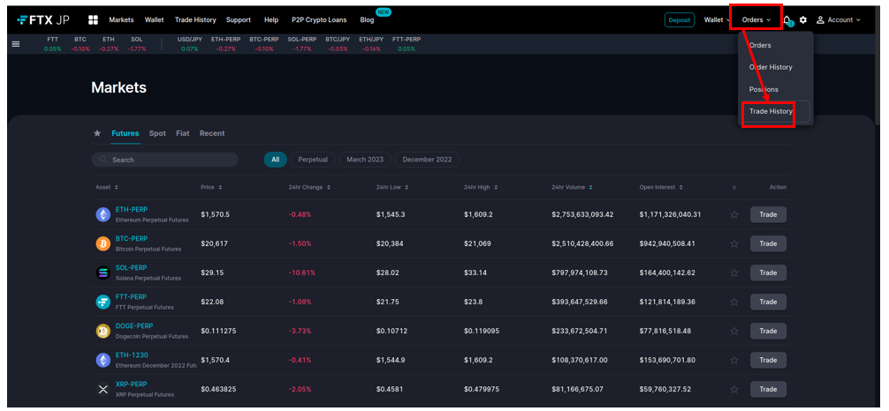Expand the Account dropdown

pos(839,19)
